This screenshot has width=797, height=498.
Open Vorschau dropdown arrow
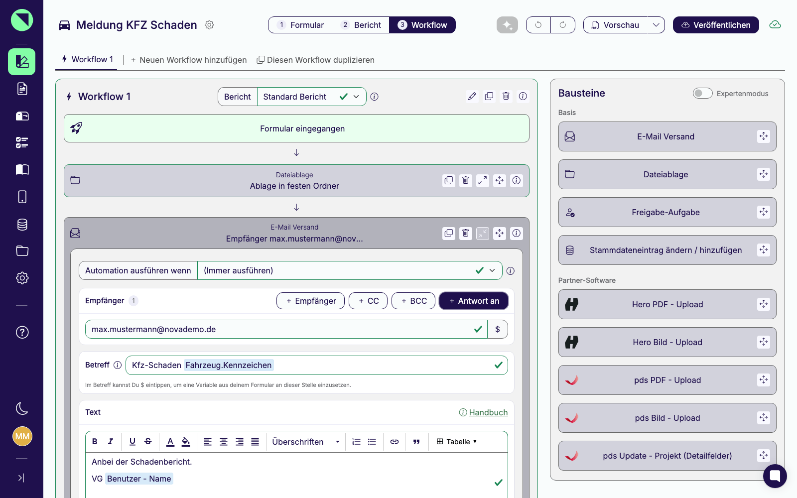point(656,25)
